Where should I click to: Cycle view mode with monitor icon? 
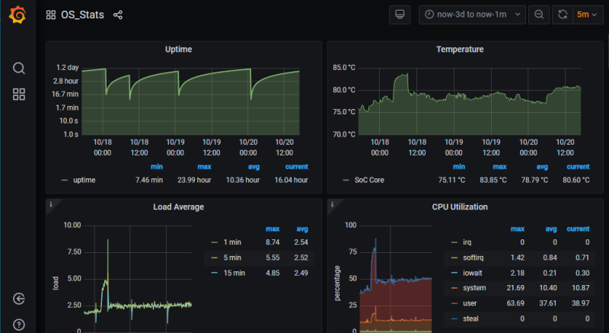pyautogui.click(x=400, y=14)
